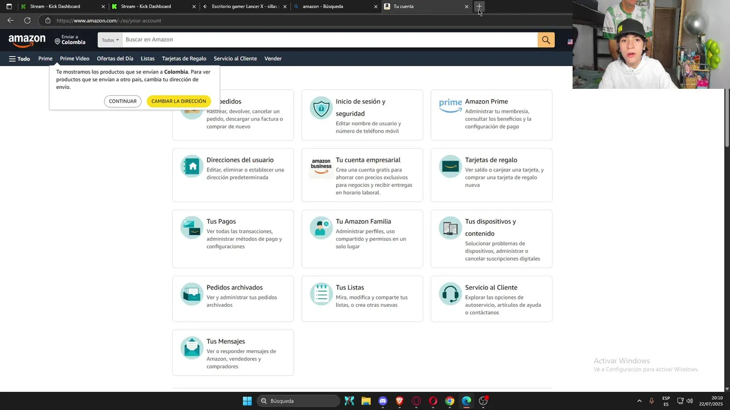The image size is (730, 410).
Task: Open Tus Mensajes card title
Action: (x=226, y=342)
